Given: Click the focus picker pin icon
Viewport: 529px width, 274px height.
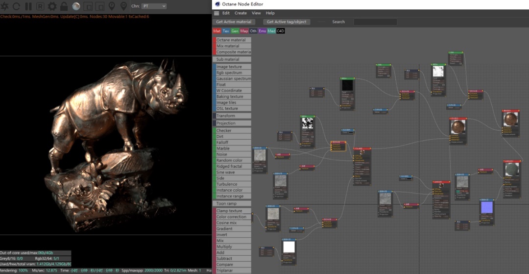Looking at the screenshot, I should [112, 6].
